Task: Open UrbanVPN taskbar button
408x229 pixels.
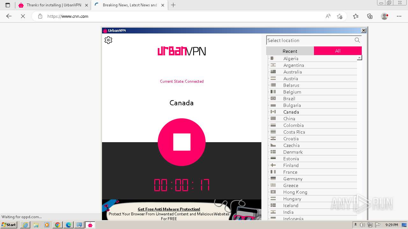Action: [90, 225]
